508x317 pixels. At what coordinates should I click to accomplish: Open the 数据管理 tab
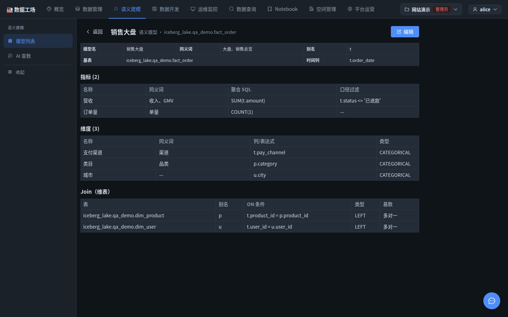pos(89,9)
